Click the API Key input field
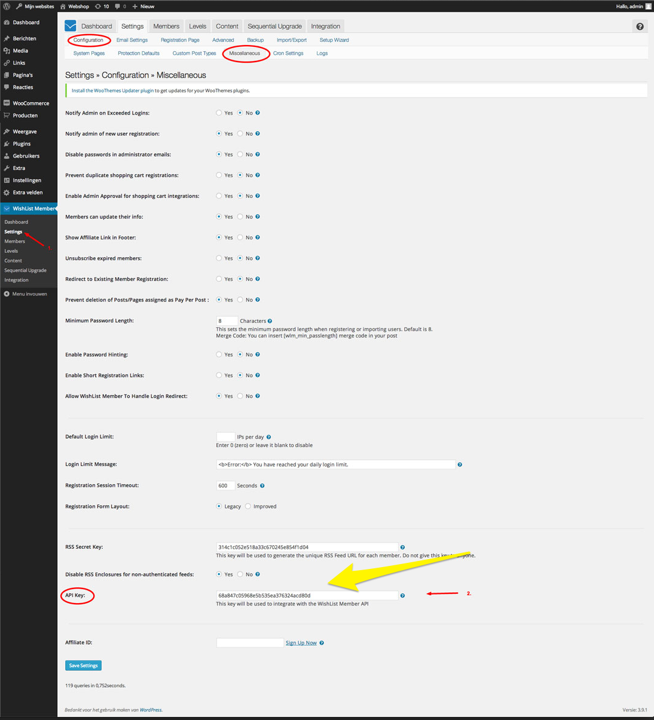Viewport: 654px width, 720px height. click(x=307, y=596)
